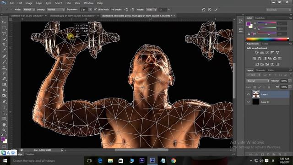Hide Layer 0 with eye icon
The image size is (293, 165).
[x=248, y=102]
